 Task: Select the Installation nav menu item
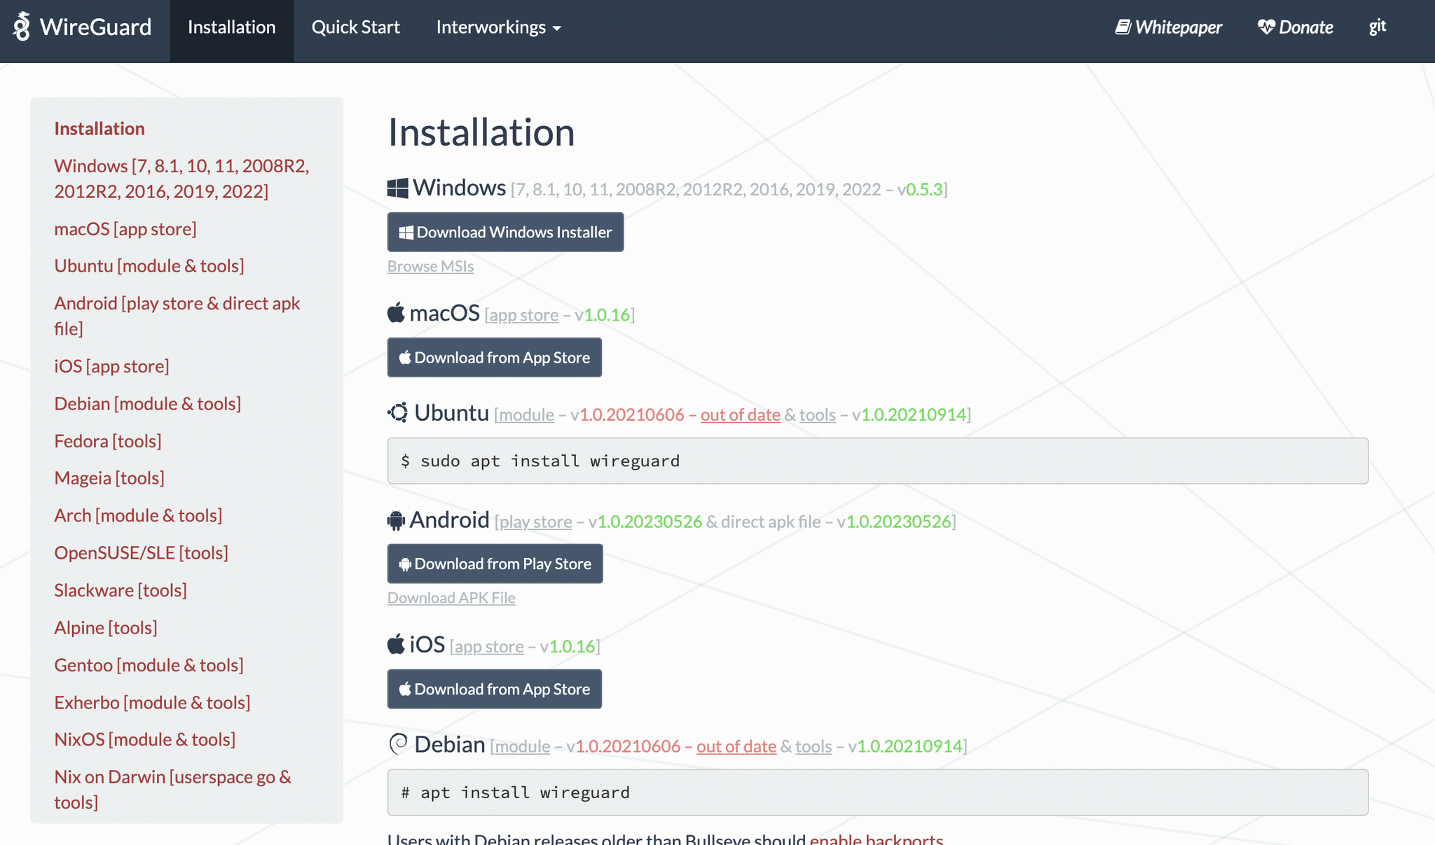pyautogui.click(x=231, y=26)
